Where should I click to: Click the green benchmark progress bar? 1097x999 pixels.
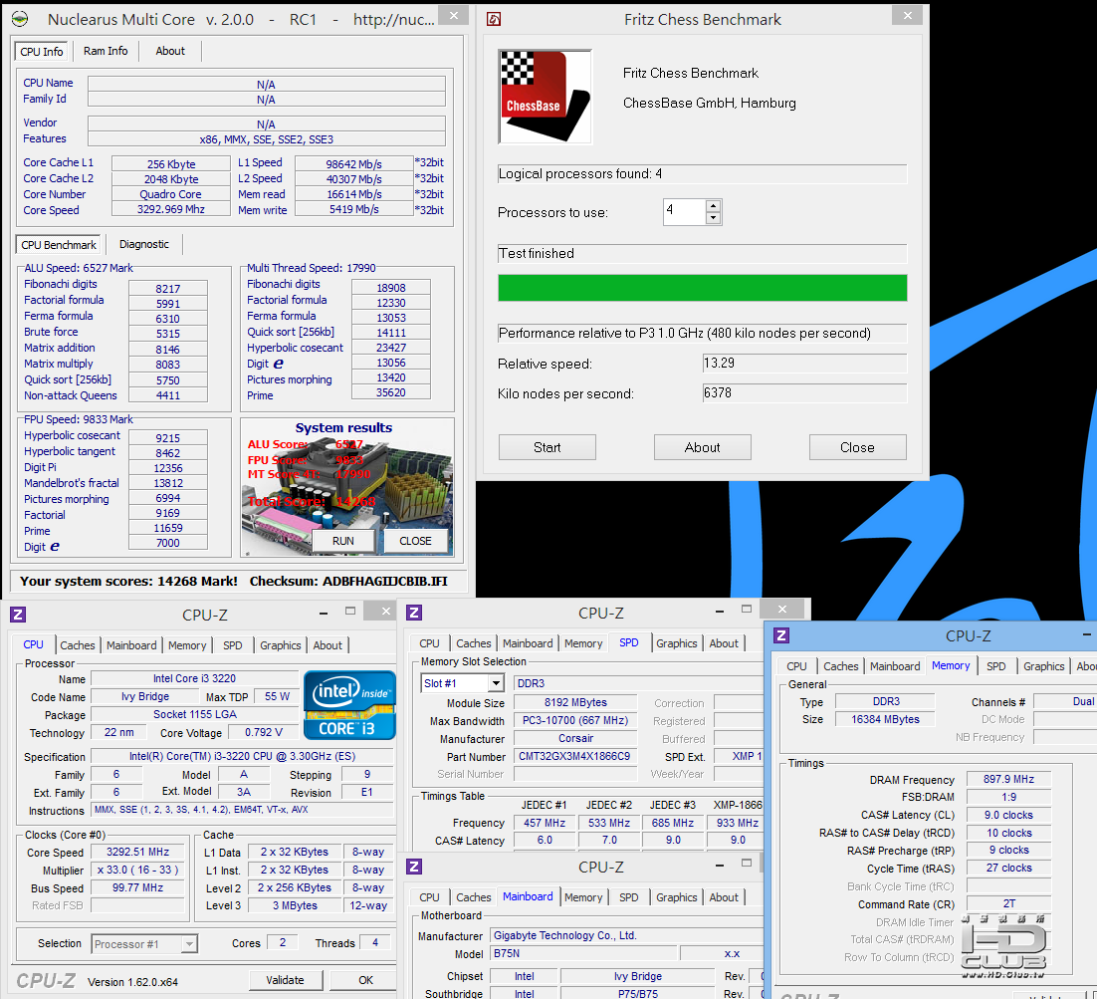pyautogui.click(x=703, y=288)
